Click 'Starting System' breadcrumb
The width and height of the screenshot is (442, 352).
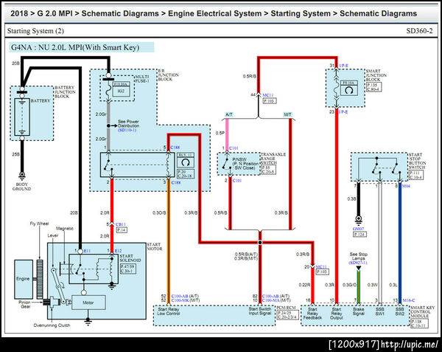[301, 13]
